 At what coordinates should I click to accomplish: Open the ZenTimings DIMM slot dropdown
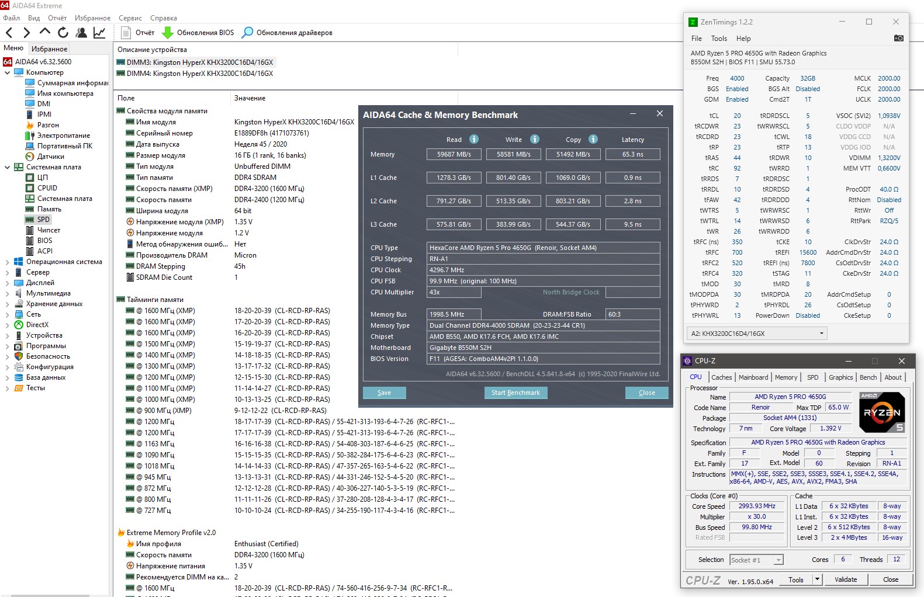coord(757,334)
